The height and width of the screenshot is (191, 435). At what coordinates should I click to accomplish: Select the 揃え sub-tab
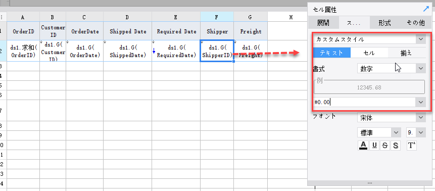(406, 53)
